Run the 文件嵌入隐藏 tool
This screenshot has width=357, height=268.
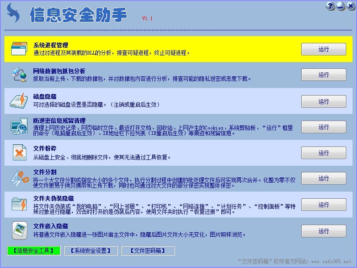tap(324, 231)
